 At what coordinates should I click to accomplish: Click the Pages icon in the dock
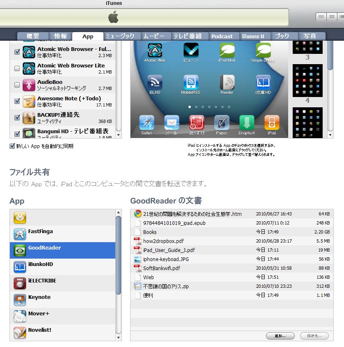pos(222,123)
